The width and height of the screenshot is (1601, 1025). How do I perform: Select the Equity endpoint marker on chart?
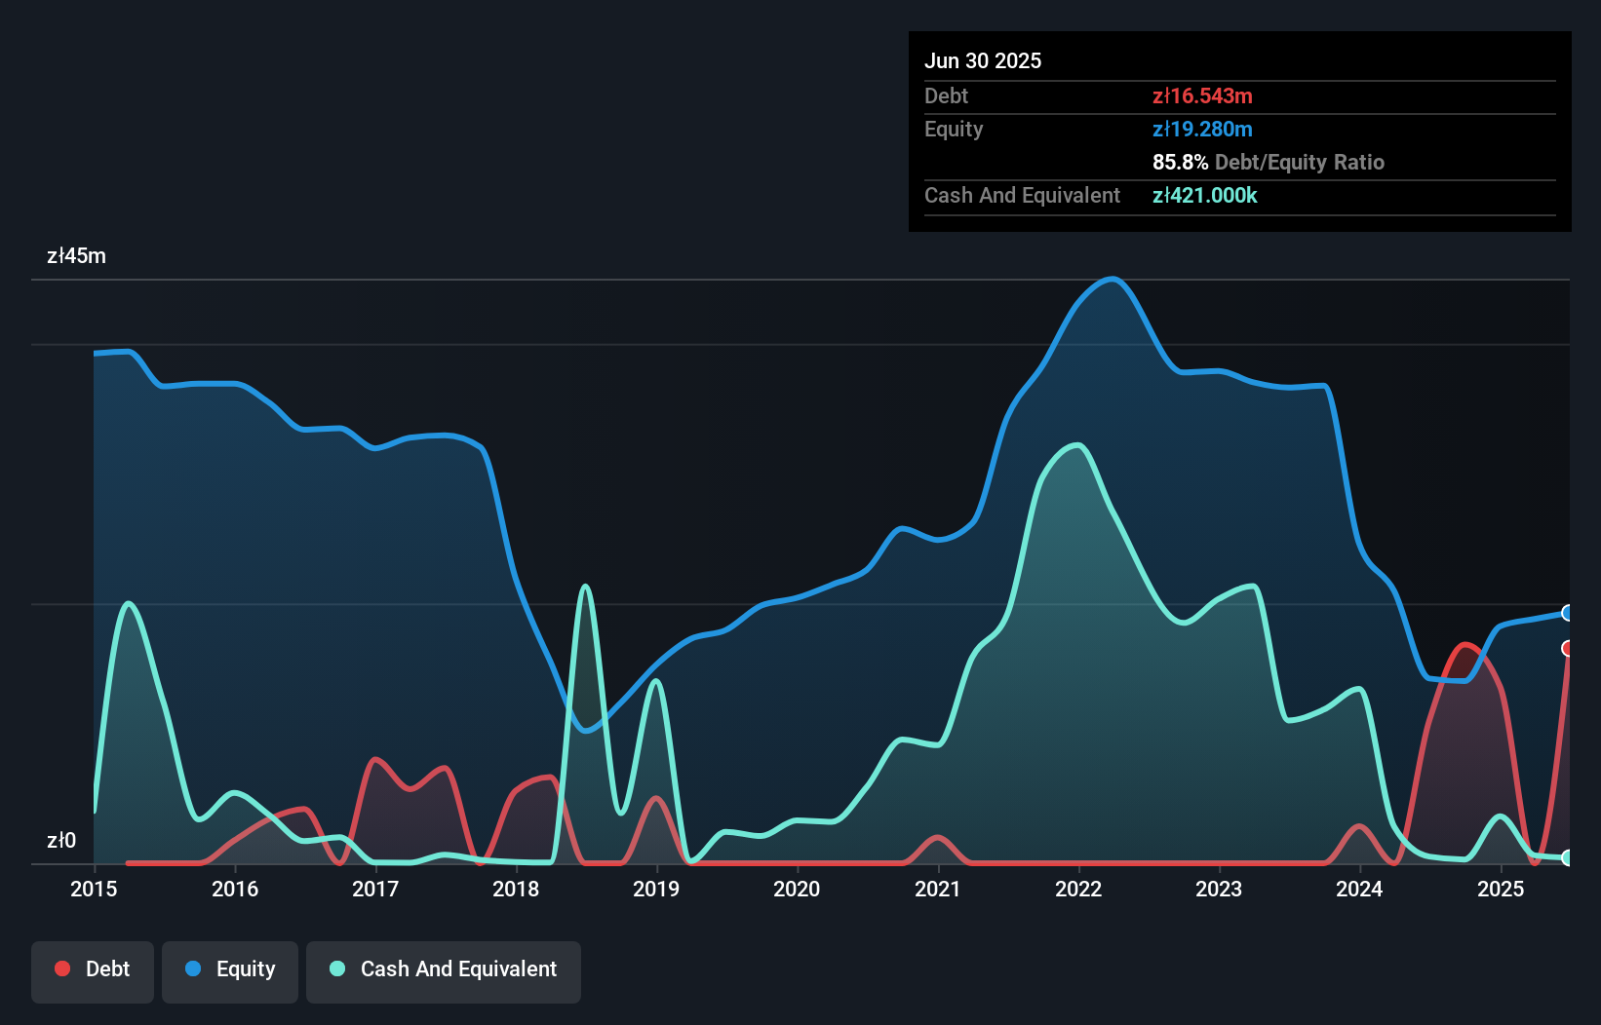click(1567, 613)
